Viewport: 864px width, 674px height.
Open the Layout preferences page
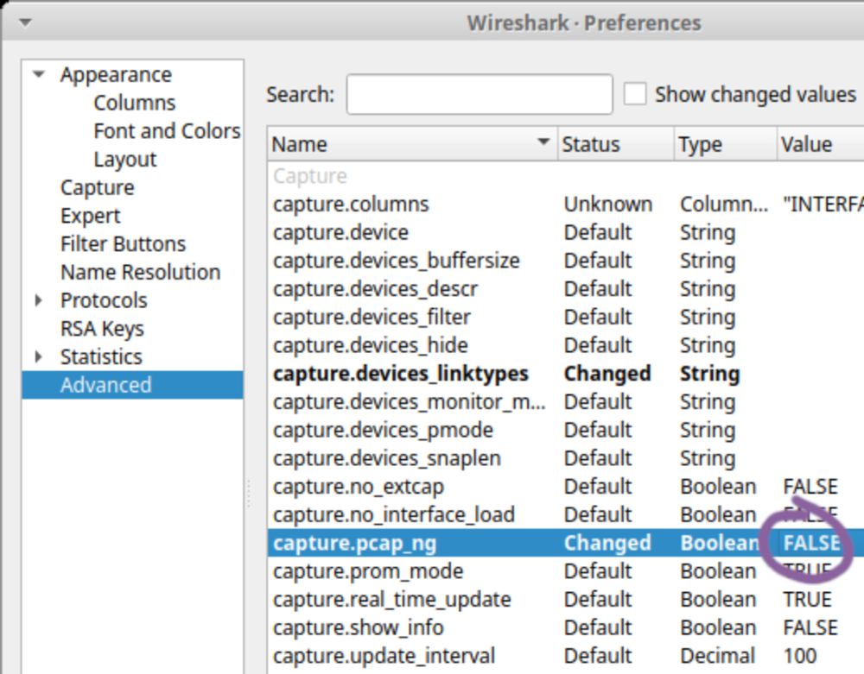[x=125, y=160]
